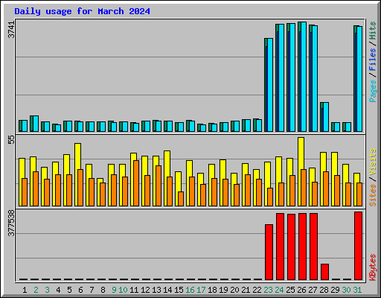Click the cyan hits bar for day 28

tap(326, 117)
